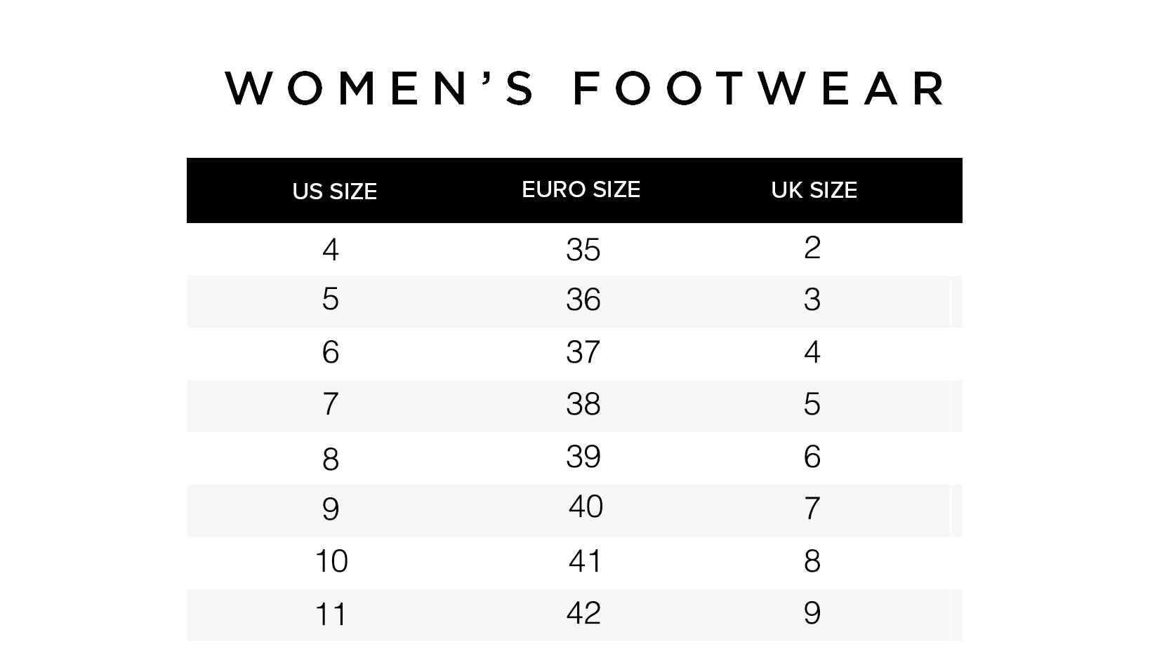Image resolution: width=1150 pixels, height=672 pixels.
Task: Choose US size 7 cell
Action: (331, 405)
